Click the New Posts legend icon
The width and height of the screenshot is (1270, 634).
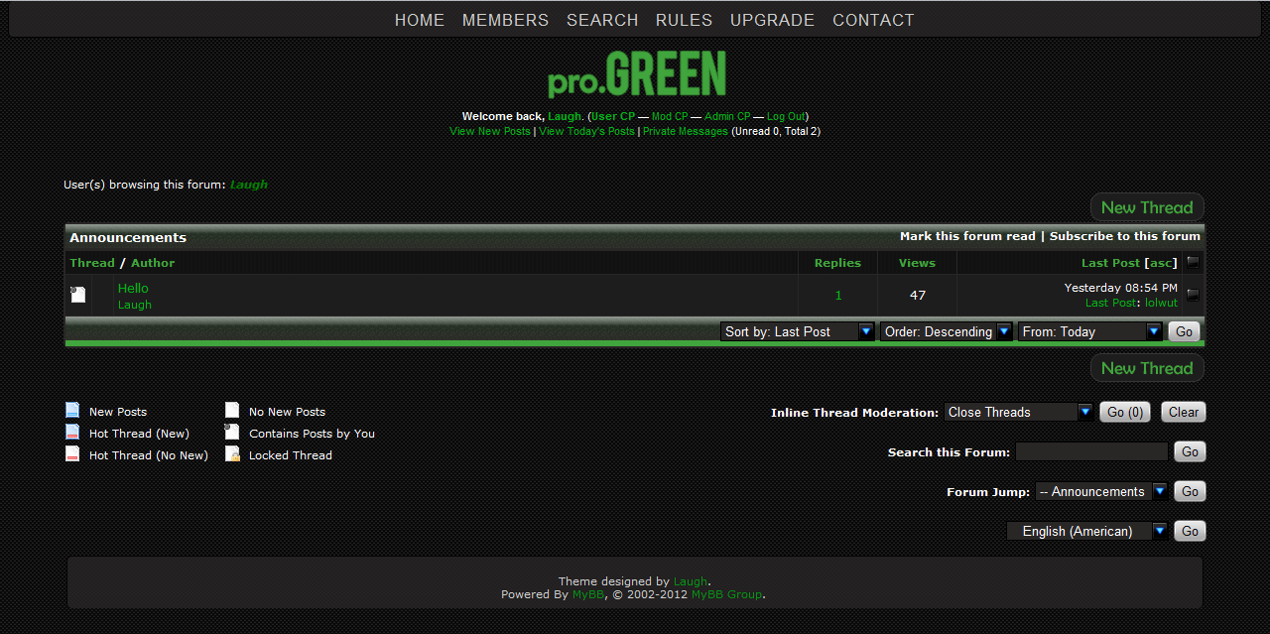click(72, 410)
